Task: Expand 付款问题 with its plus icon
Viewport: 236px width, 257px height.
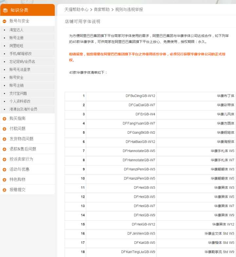Action: tap(5, 129)
